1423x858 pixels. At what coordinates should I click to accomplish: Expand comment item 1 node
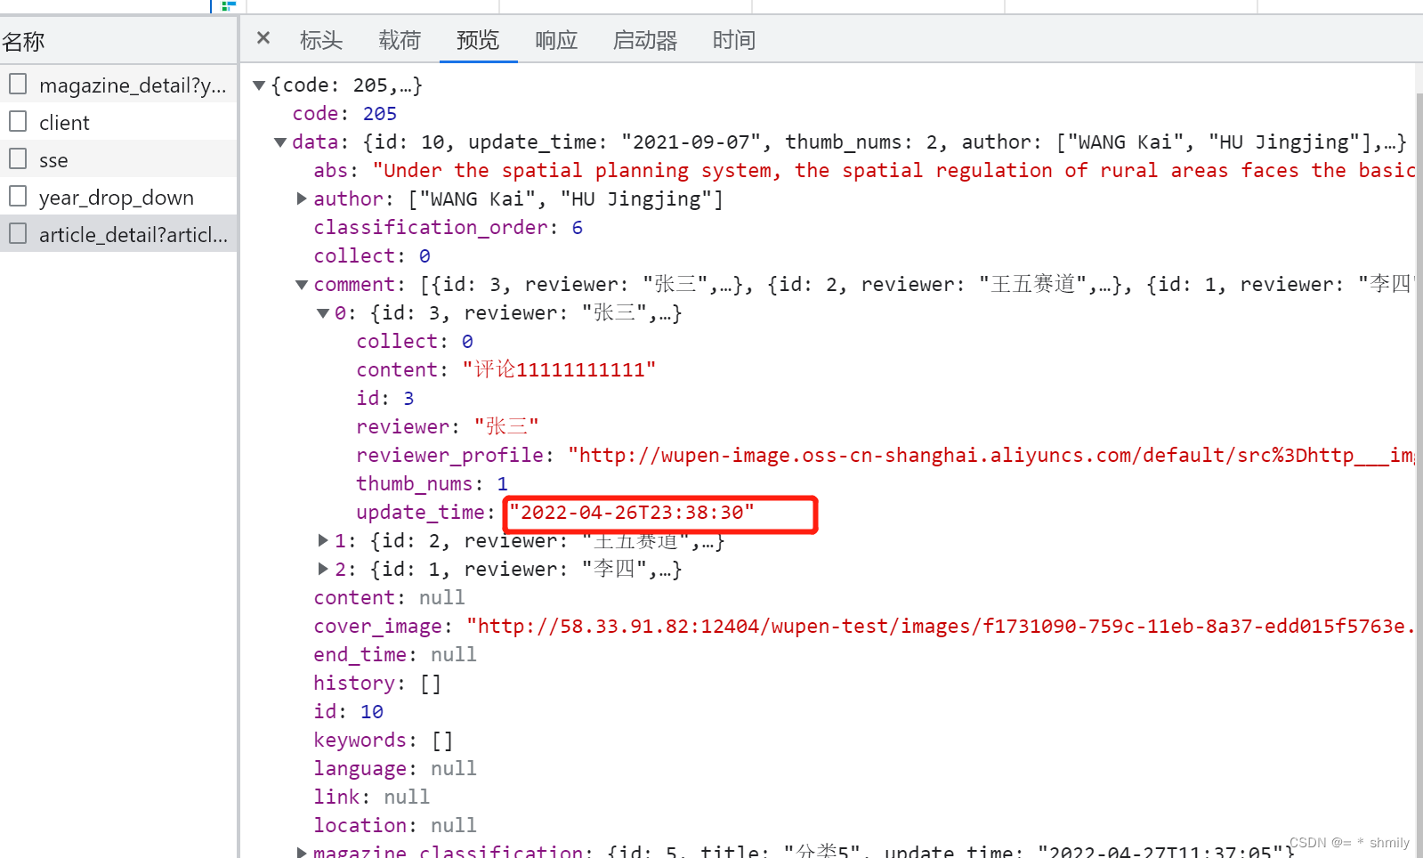click(323, 540)
